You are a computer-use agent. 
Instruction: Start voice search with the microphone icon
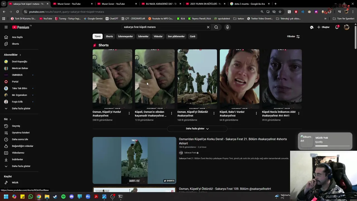[227, 27]
